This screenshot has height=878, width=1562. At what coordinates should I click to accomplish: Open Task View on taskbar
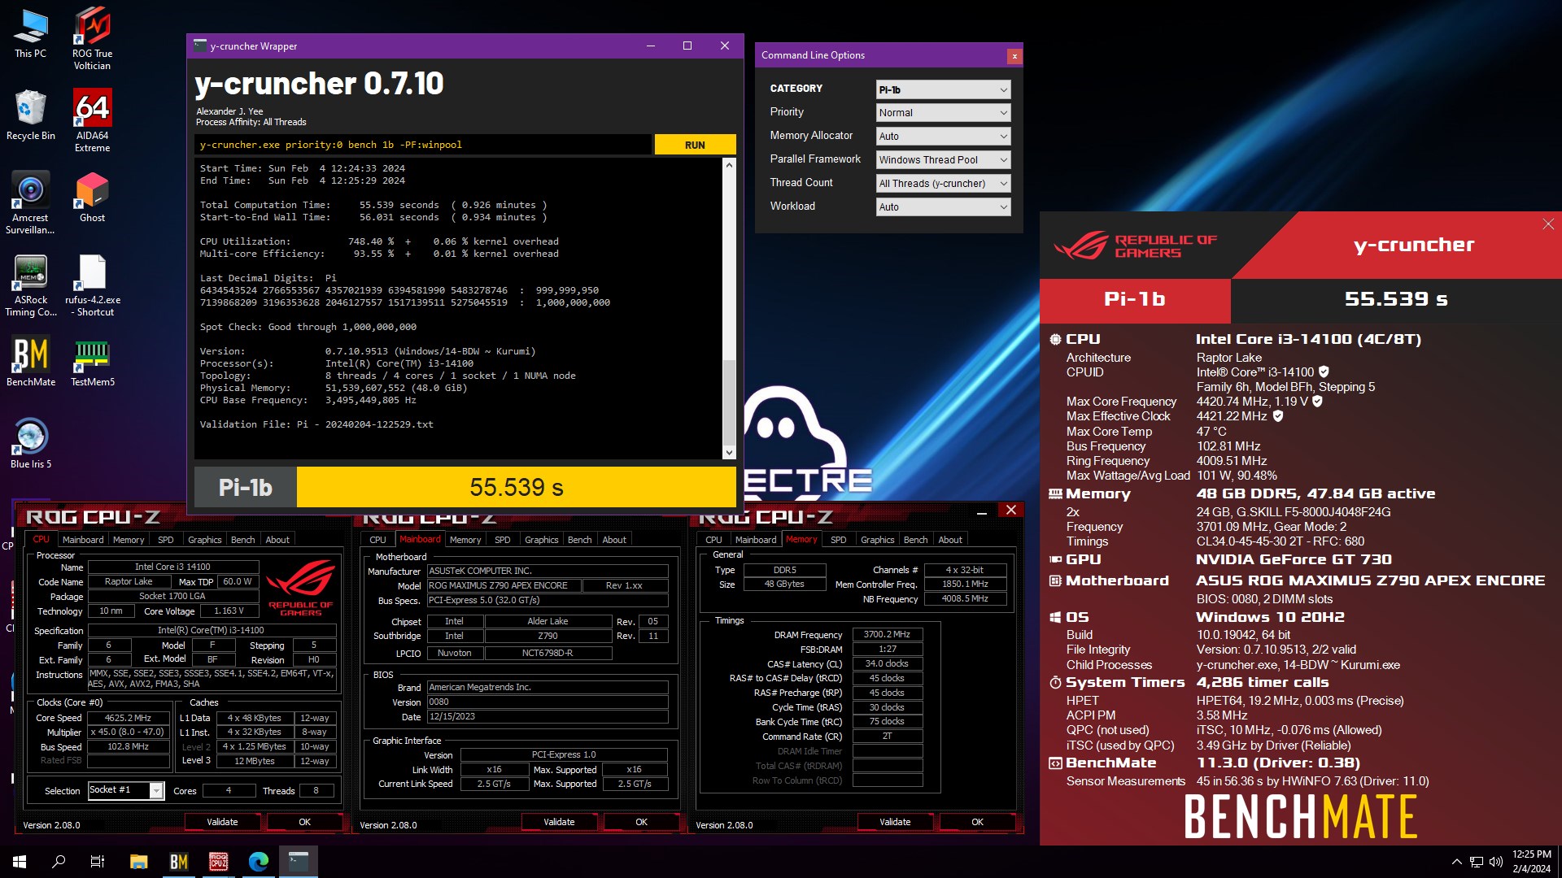pos(98,862)
